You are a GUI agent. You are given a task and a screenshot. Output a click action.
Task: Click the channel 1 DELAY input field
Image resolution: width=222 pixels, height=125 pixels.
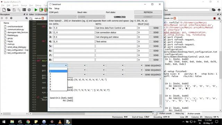pyautogui.click(x=143, y=28)
